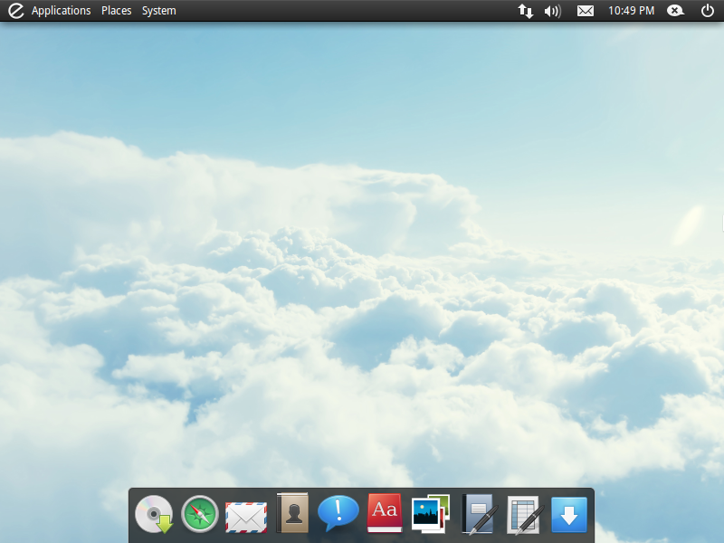
Task: Open the blue downloads arrow icon
Action: (x=569, y=515)
